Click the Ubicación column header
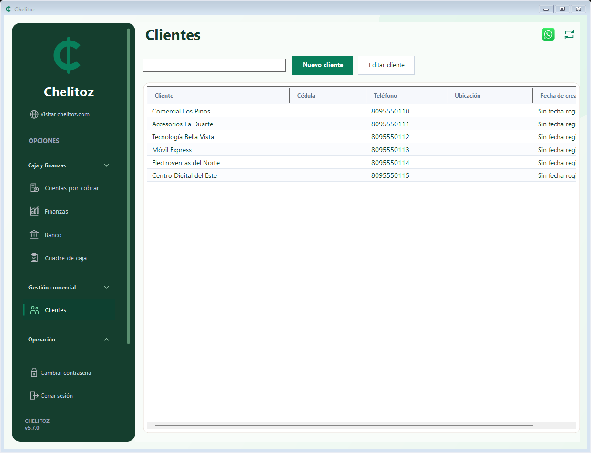 (x=489, y=95)
